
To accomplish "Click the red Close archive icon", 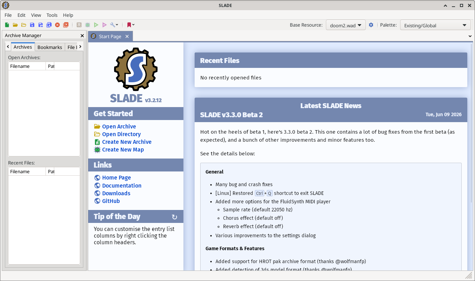I will pos(57,25).
